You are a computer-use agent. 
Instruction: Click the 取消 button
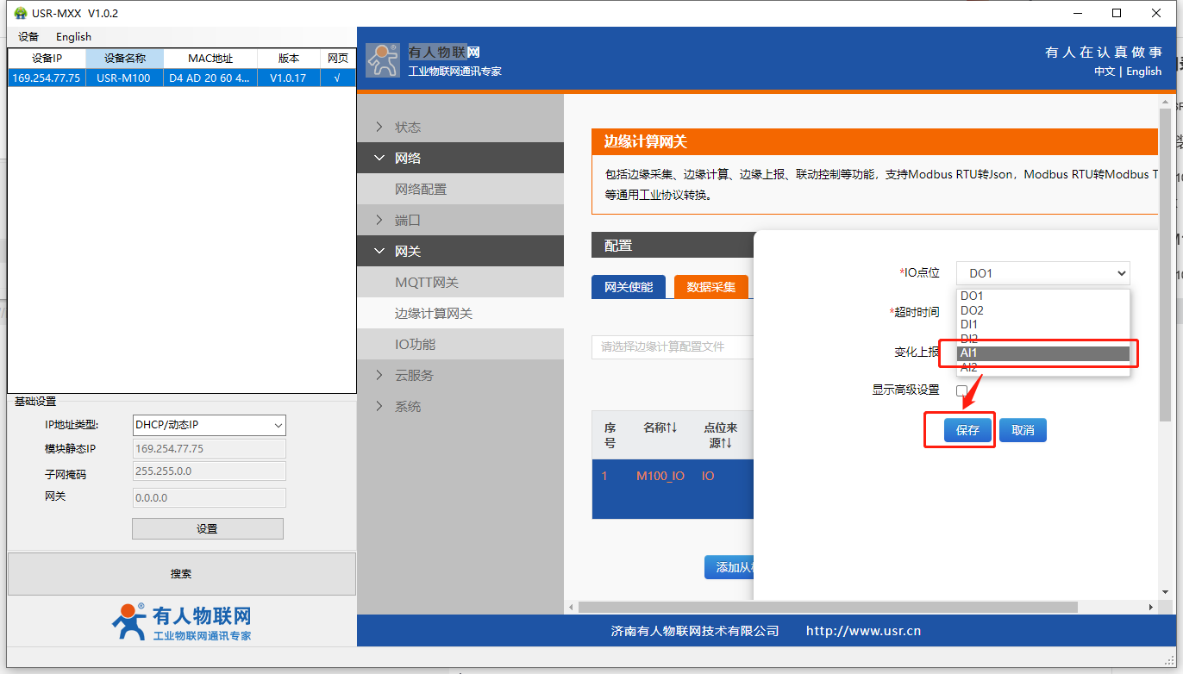click(x=1023, y=430)
